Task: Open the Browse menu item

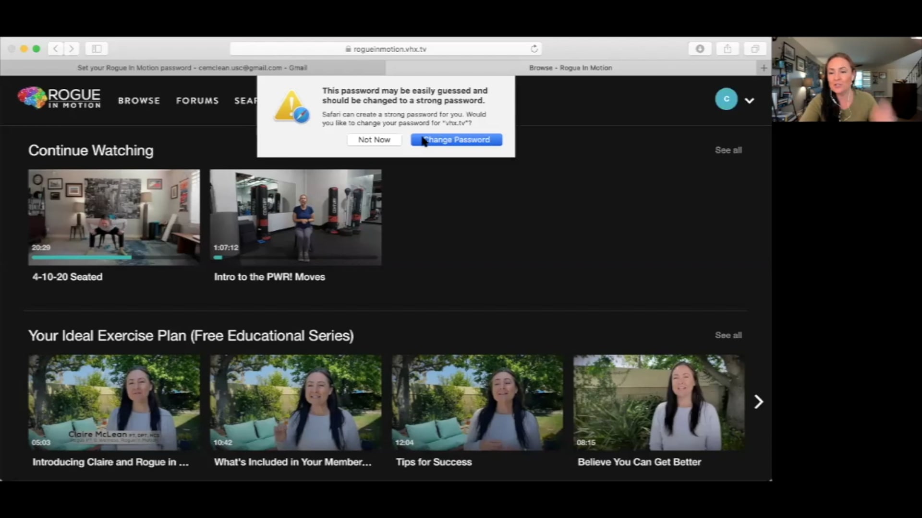Action: 139,101
